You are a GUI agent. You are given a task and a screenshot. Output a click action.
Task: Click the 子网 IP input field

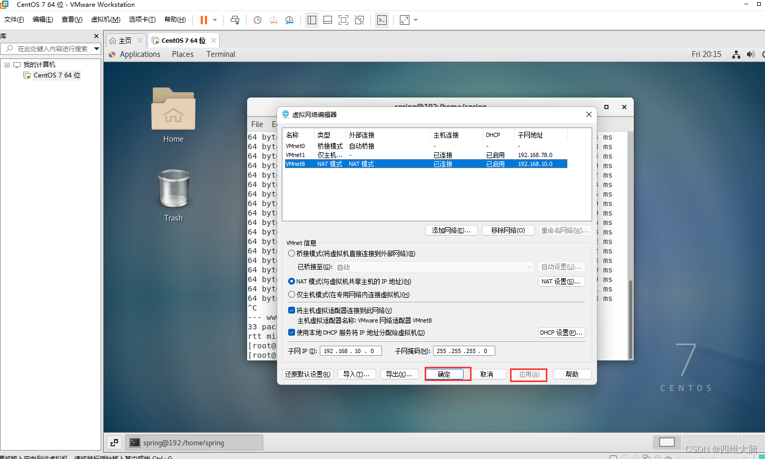pos(350,351)
